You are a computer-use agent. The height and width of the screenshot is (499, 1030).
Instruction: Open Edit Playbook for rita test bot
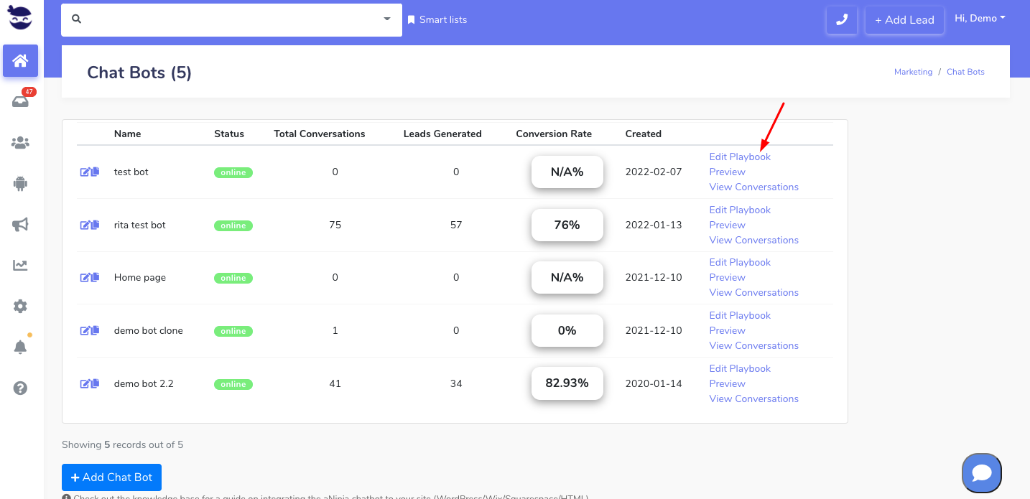(x=740, y=210)
